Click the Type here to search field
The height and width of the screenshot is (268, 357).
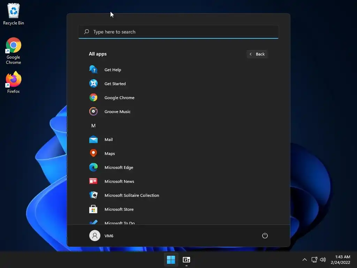(178, 32)
